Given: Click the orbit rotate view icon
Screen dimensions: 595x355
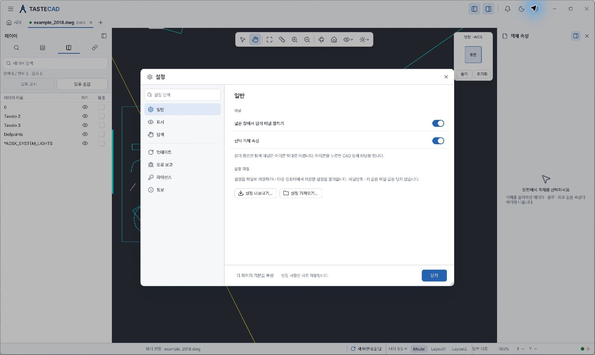Looking at the screenshot, I should (321, 40).
